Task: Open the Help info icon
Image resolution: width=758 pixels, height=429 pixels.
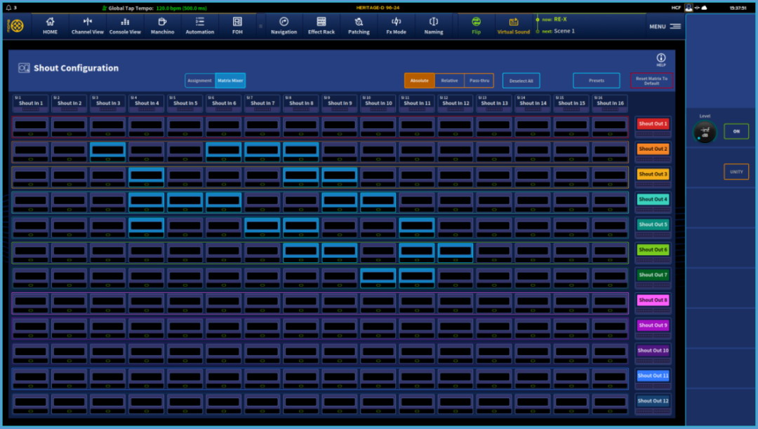Action: pos(660,60)
